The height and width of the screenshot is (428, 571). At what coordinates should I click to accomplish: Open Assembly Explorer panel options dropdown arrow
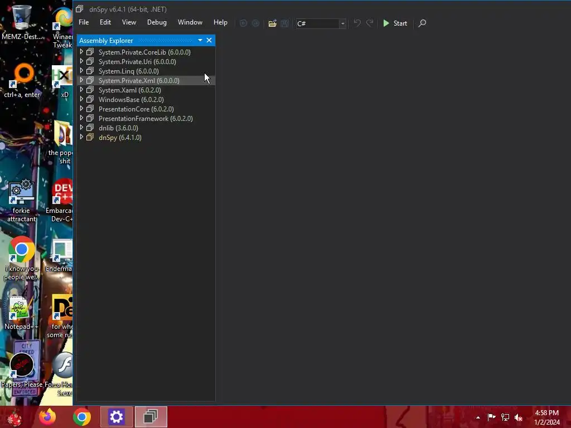pos(200,40)
